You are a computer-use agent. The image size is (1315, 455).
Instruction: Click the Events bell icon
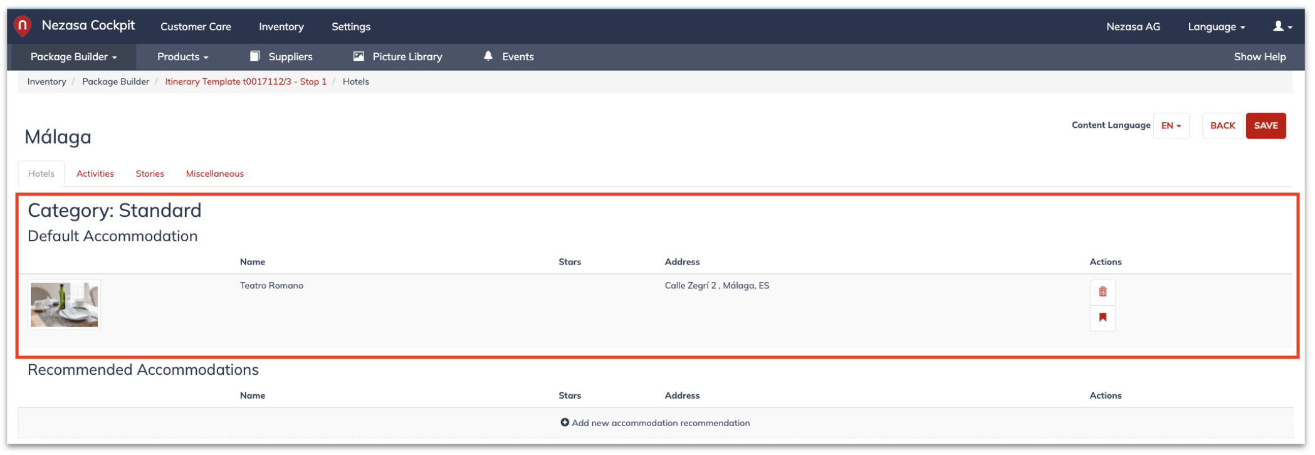[490, 56]
